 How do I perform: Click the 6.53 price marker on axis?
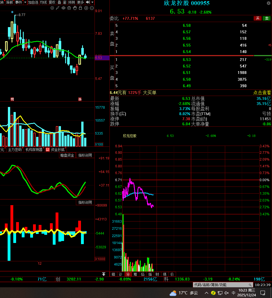point(102,58)
